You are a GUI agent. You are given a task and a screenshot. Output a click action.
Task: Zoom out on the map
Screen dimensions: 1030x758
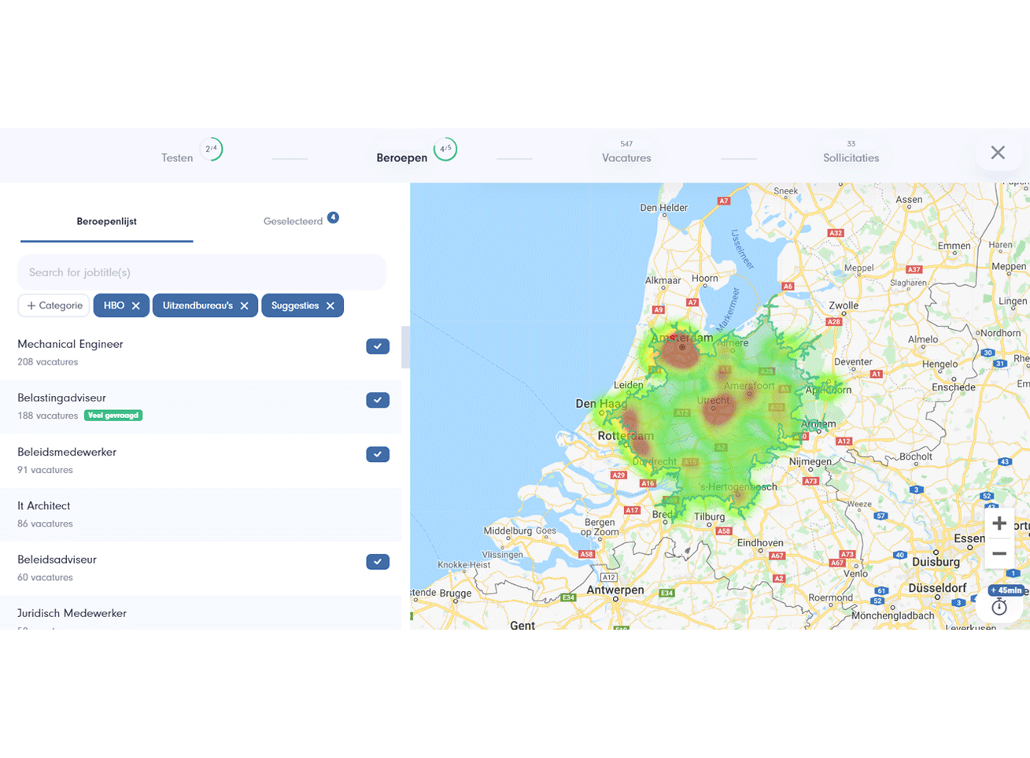pyautogui.click(x=999, y=553)
